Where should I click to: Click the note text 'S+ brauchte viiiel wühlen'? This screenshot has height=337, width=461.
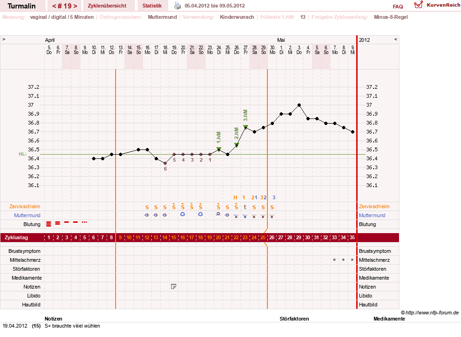72,326
